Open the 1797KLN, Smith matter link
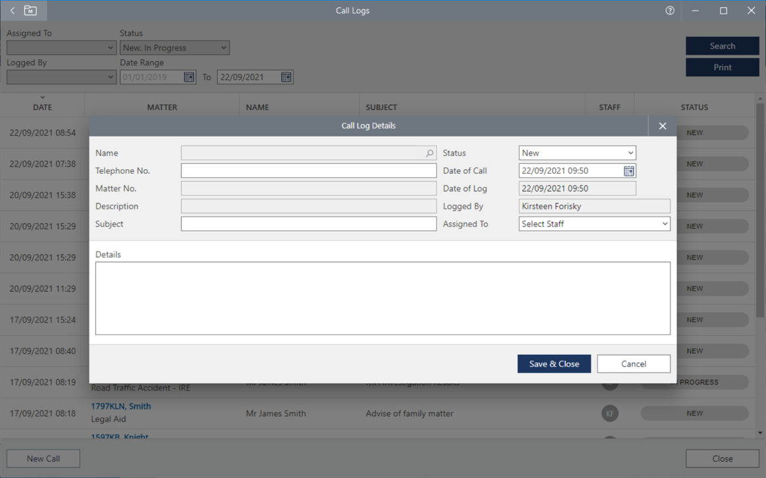 tap(121, 406)
